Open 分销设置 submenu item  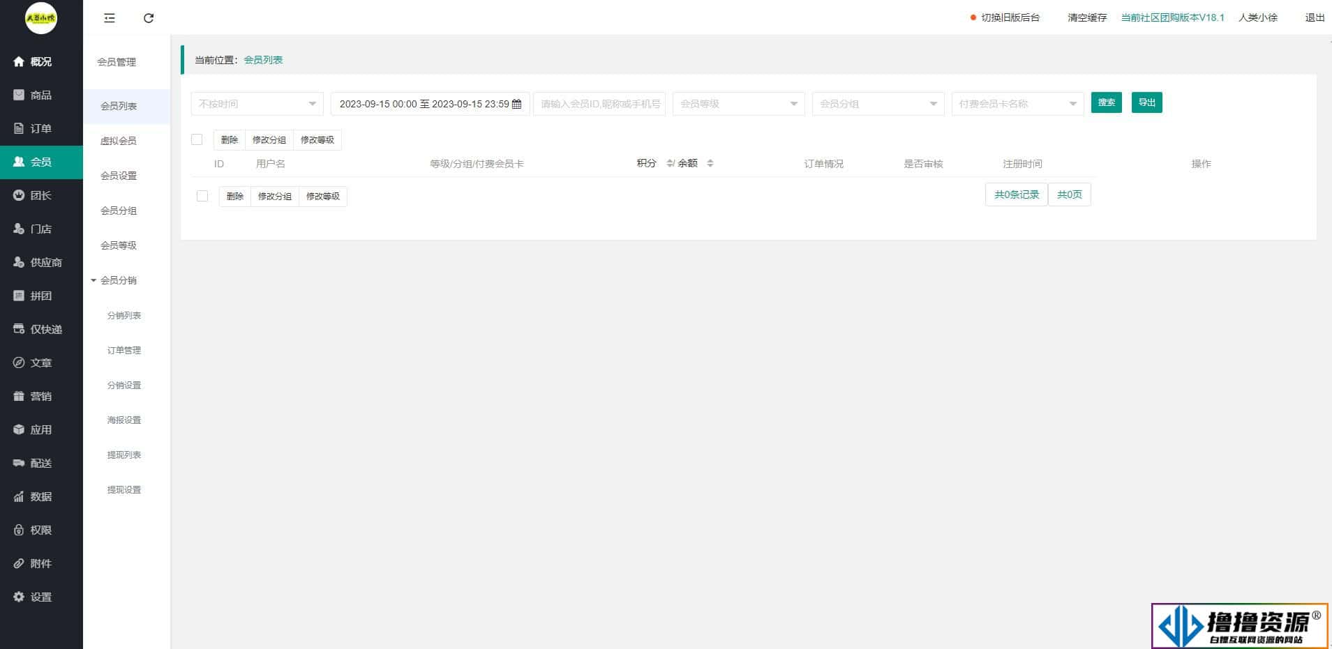point(124,385)
